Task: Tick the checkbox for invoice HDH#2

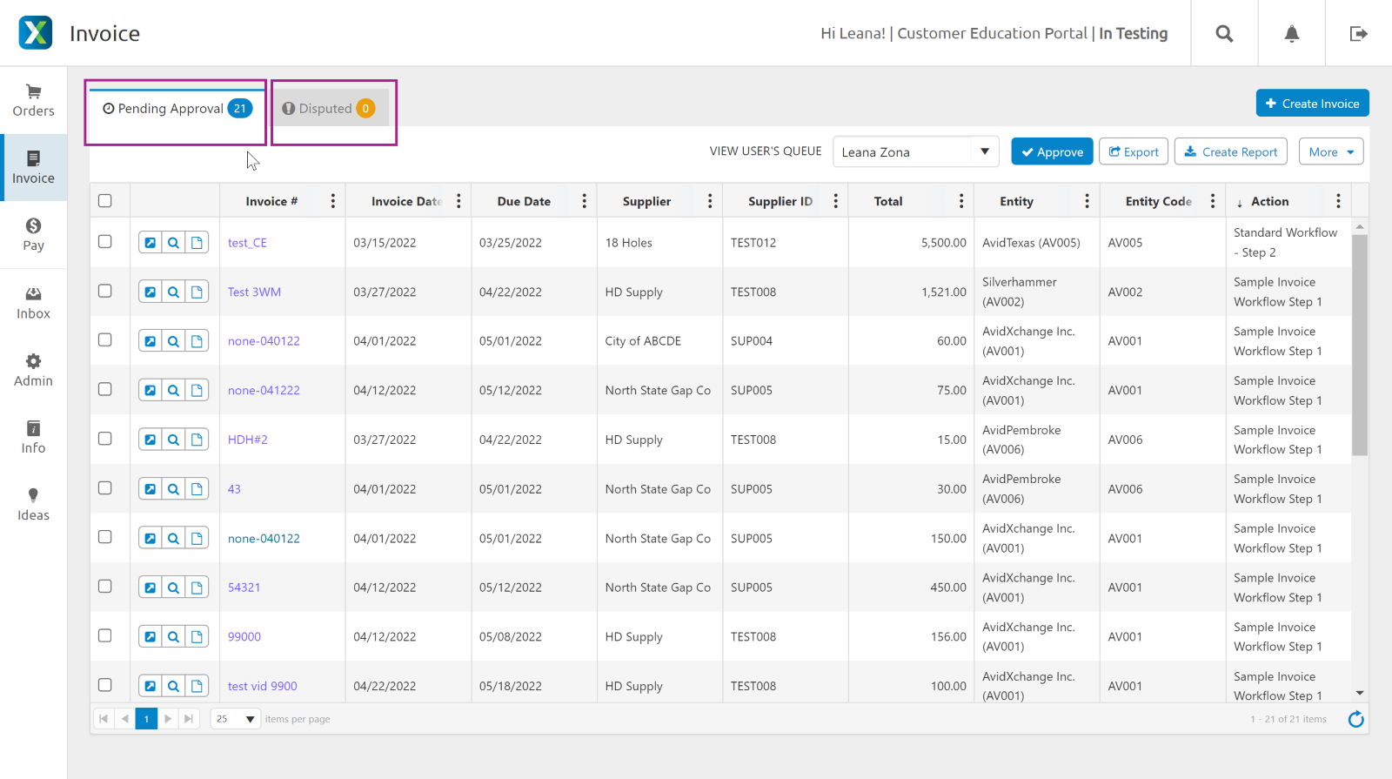Action: click(105, 439)
